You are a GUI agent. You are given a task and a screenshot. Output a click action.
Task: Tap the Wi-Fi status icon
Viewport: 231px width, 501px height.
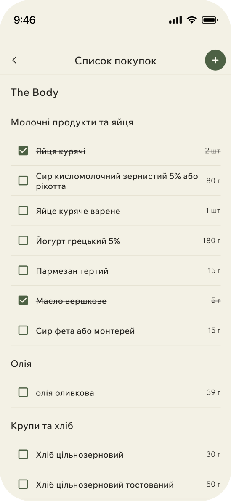pos(192,20)
